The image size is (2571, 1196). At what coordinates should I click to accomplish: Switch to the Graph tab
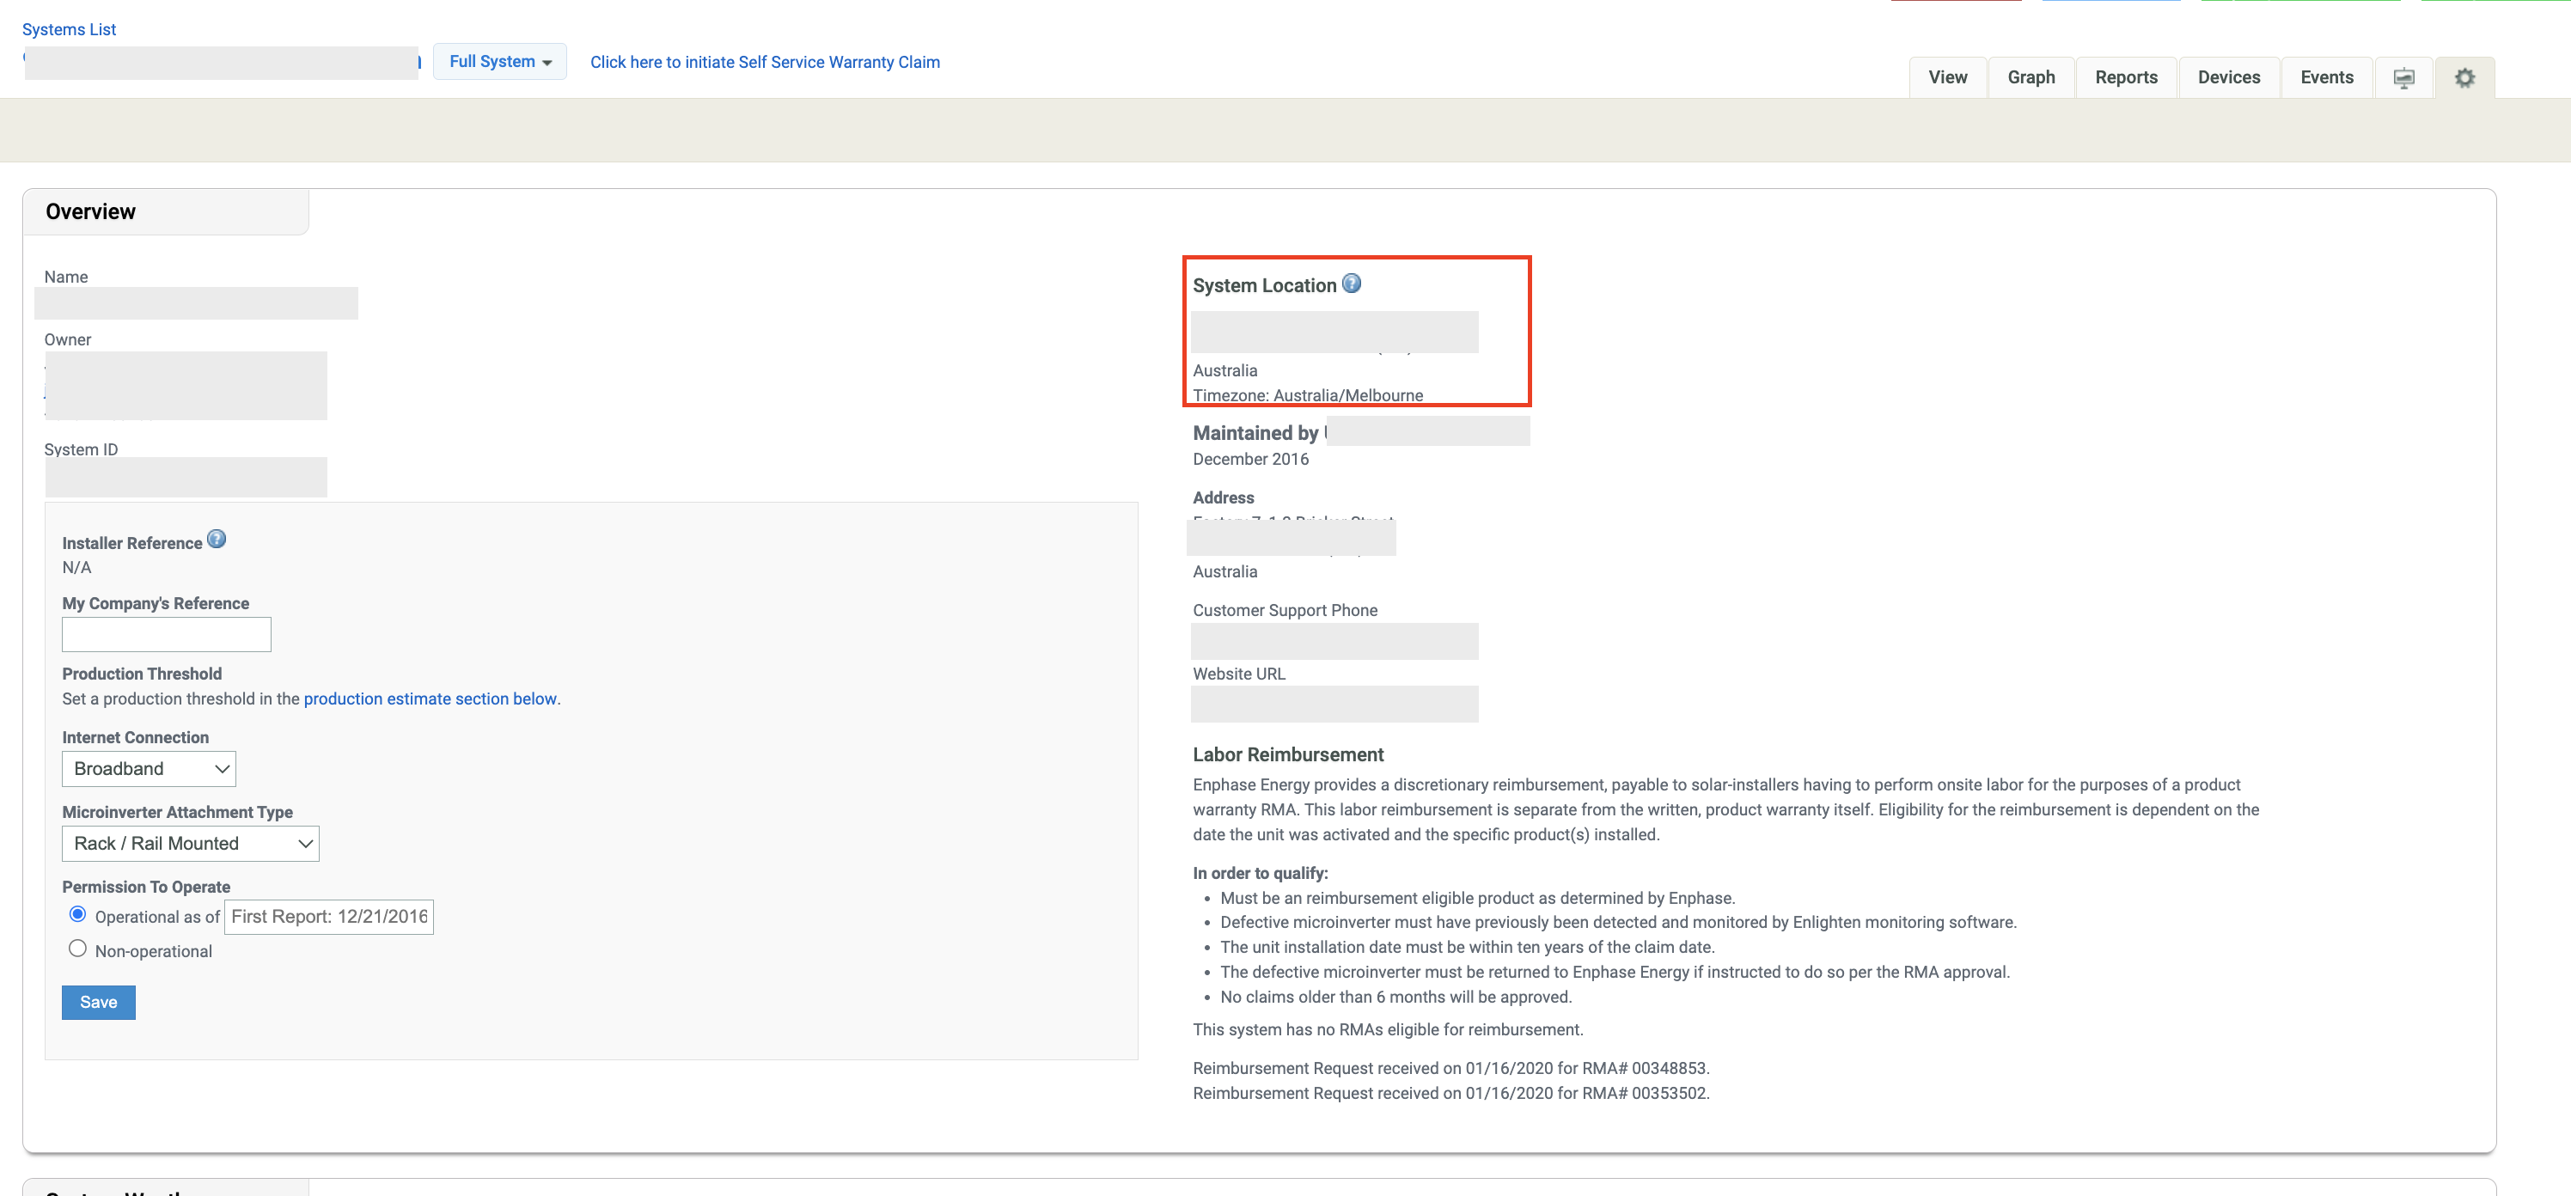pyautogui.click(x=2031, y=76)
